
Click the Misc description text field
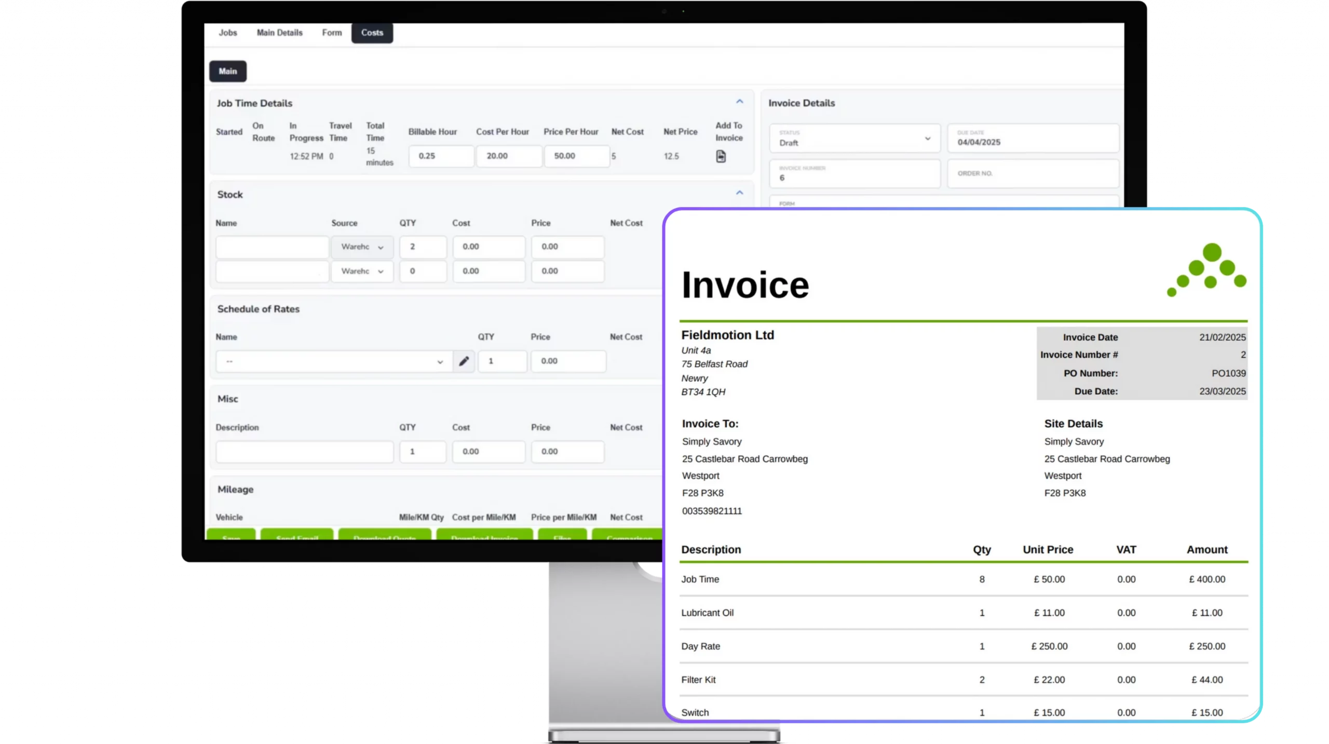pos(304,451)
